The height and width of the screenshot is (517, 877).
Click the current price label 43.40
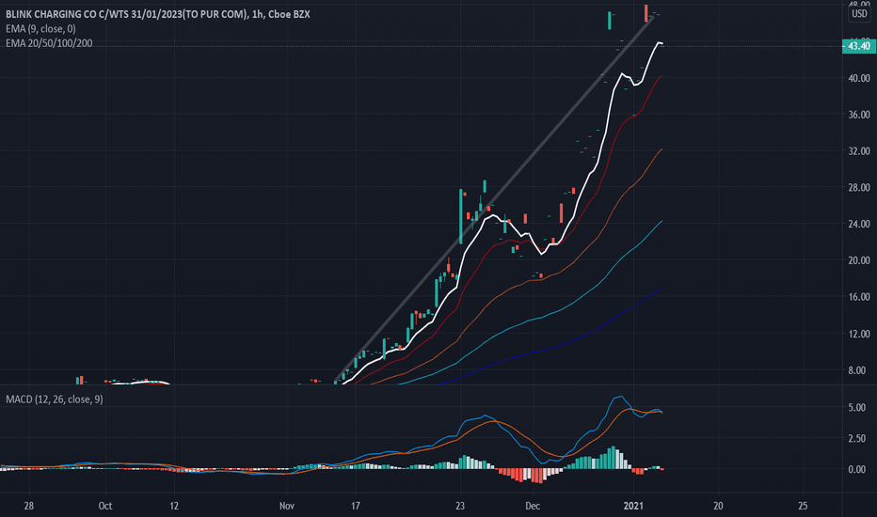859,46
